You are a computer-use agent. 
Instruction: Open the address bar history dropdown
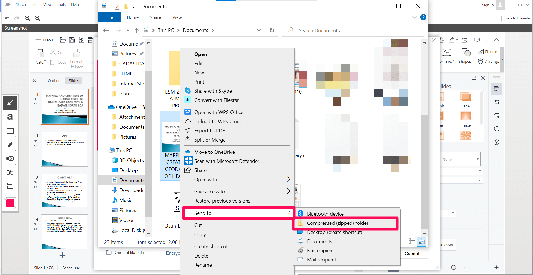tap(258, 30)
